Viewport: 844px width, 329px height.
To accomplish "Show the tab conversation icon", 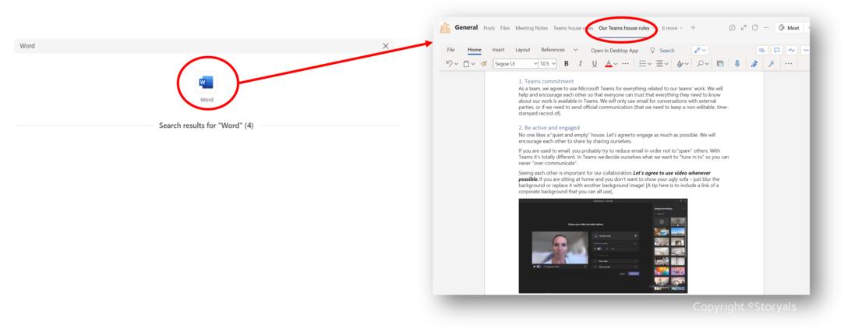I will tap(732, 28).
